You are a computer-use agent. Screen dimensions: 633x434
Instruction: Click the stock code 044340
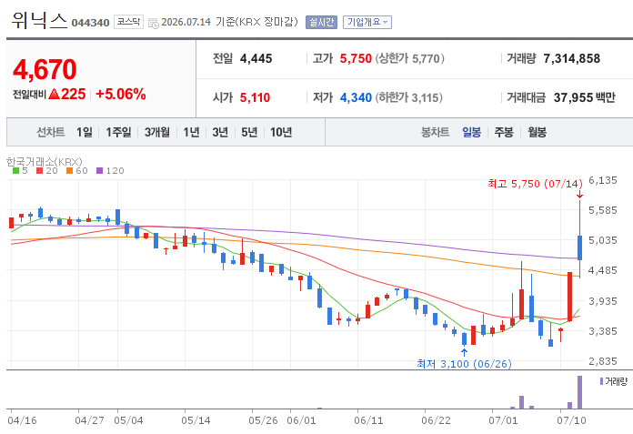pyautogui.click(x=90, y=23)
